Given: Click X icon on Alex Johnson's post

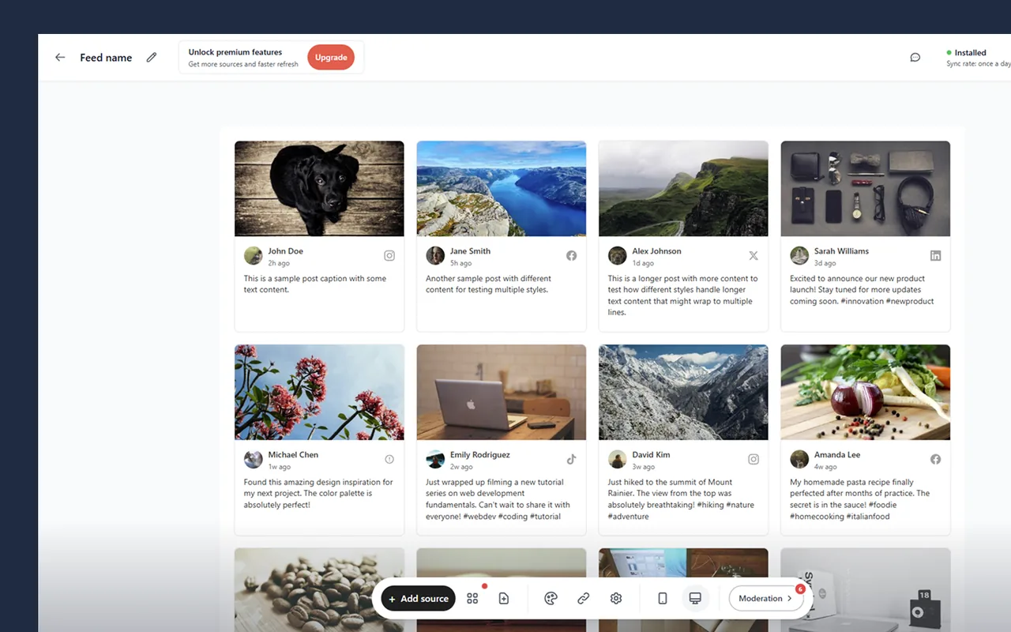Looking at the screenshot, I should coord(754,256).
